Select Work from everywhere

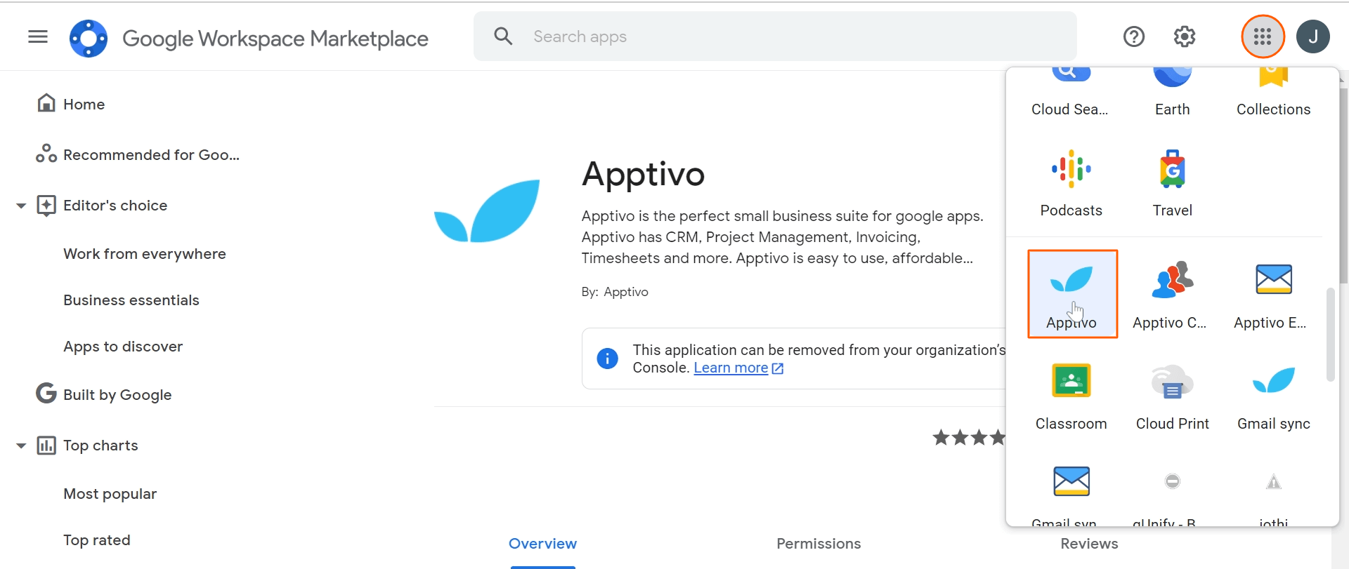tap(145, 254)
